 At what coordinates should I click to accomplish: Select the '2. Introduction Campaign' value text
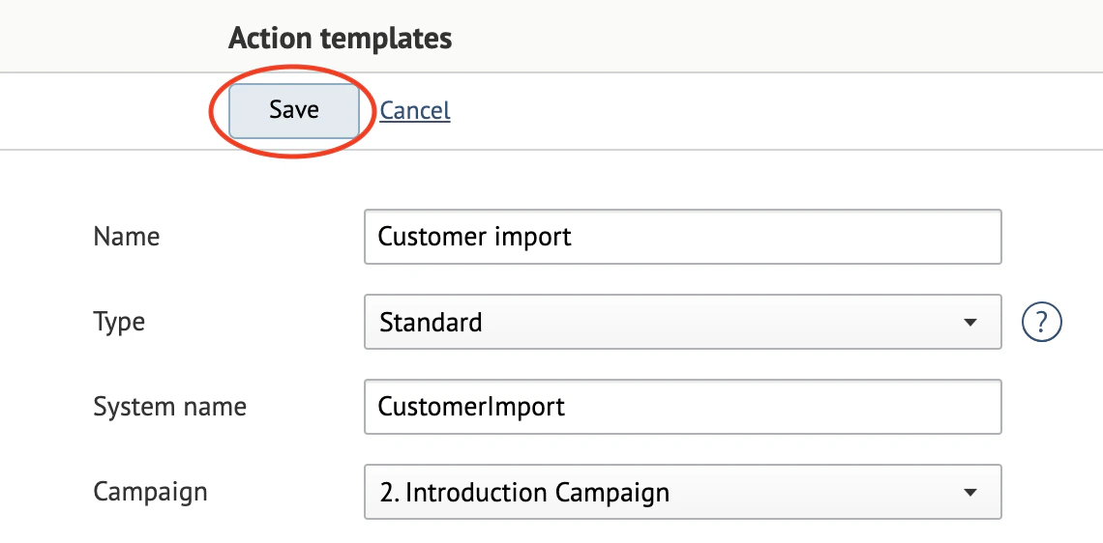[x=524, y=493]
